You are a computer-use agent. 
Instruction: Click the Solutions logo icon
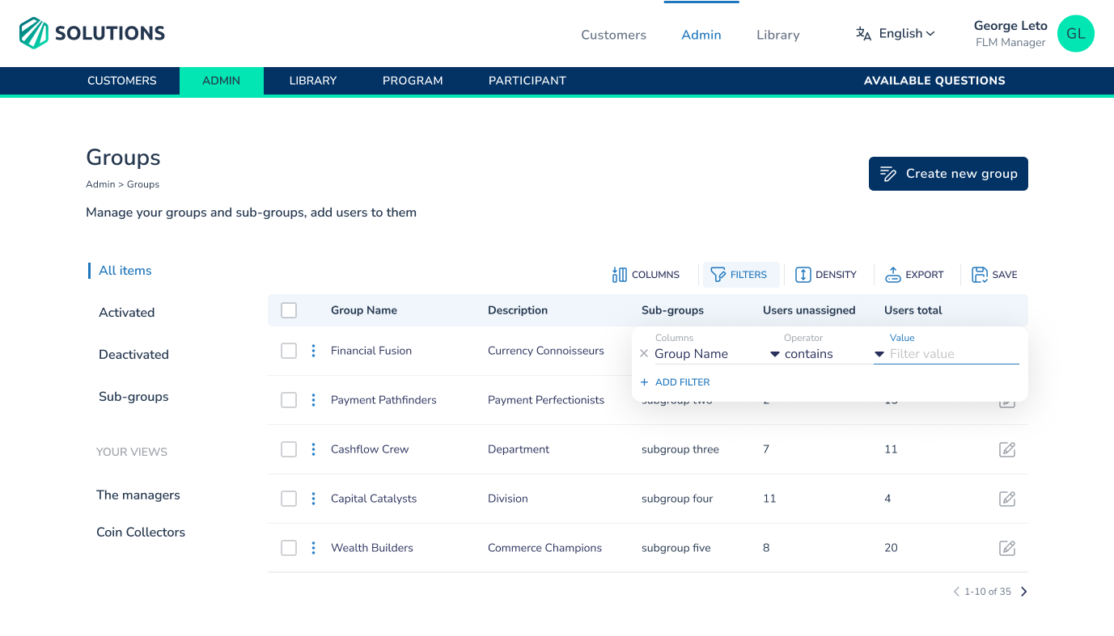click(x=34, y=33)
